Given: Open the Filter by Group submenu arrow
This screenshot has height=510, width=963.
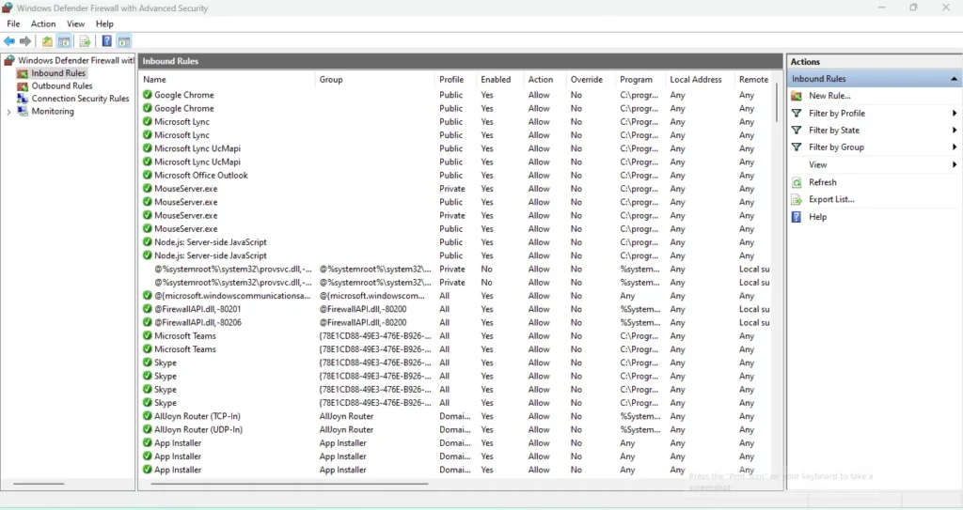Looking at the screenshot, I should [x=955, y=147].
